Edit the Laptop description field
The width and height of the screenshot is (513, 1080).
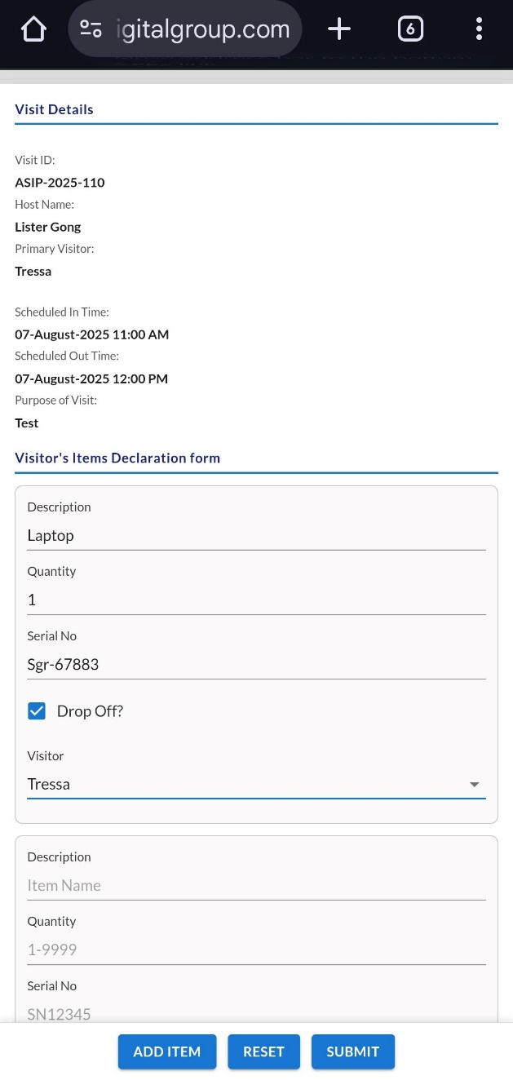pyautogui.click(x=256, y=536)
